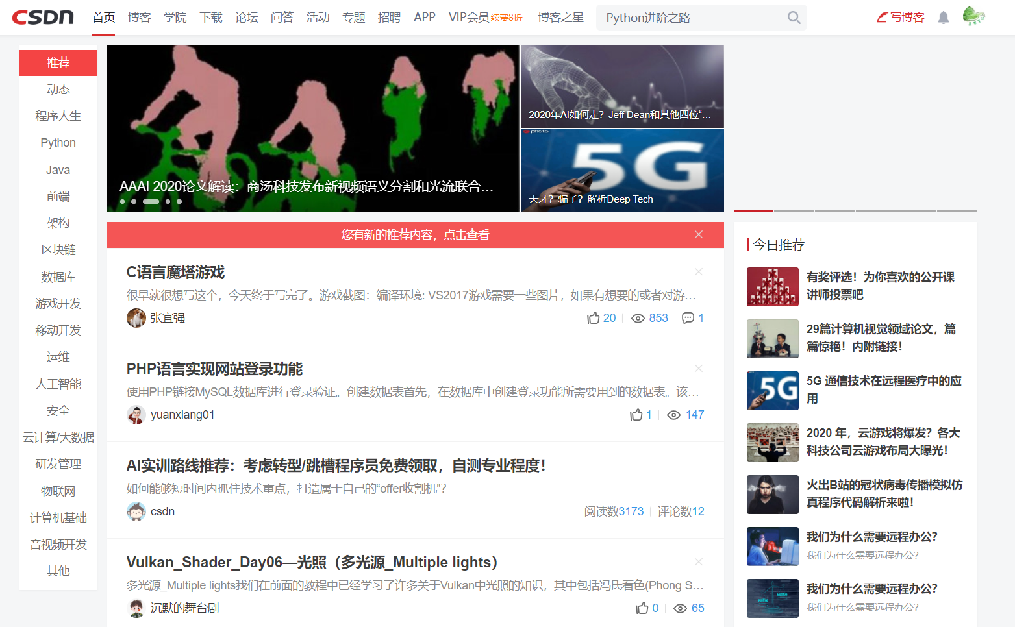The width and height of the screenshot is (1015, 627).
Task: Open author 张宜强 avatar
Action: pyautogui.click(x=136, y=318)
